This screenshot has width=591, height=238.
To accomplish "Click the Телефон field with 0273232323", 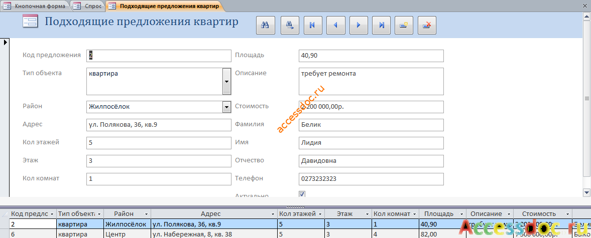I will [371, 179].
